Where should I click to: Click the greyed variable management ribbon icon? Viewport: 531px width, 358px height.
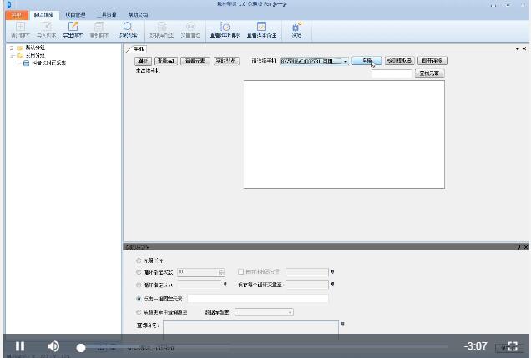point(190,27)
